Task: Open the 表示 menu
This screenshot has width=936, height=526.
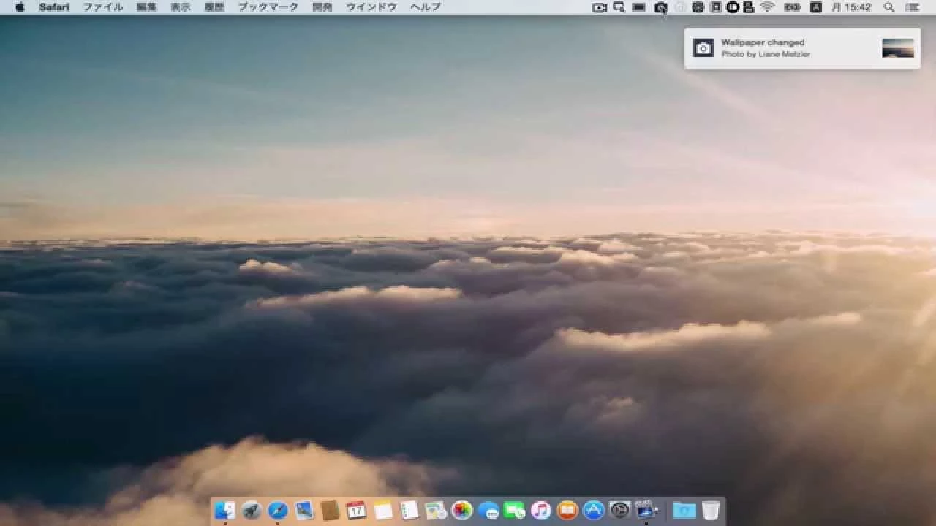Action: (x=181, y=7)
